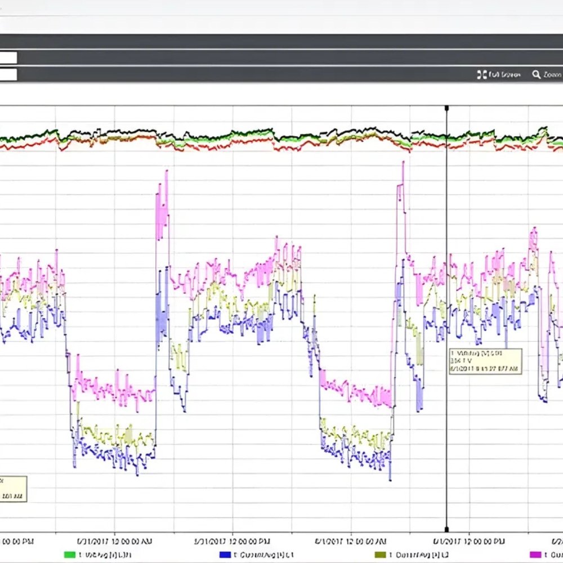The height and width of the screenshot is (563, 563).
Task: Click the Full Screen expand icon
Action: [481, 74]
